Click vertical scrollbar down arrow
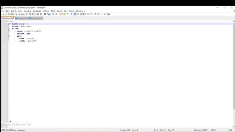 tap(234, 127)
